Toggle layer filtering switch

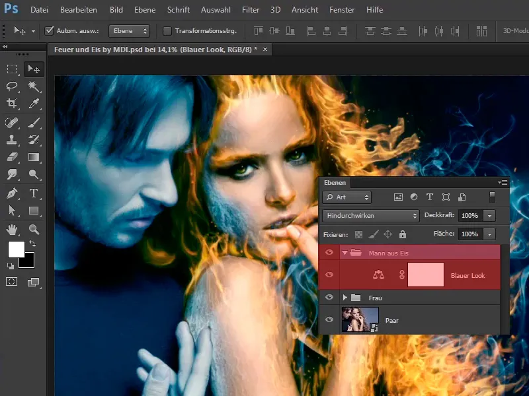coord(492,197)
